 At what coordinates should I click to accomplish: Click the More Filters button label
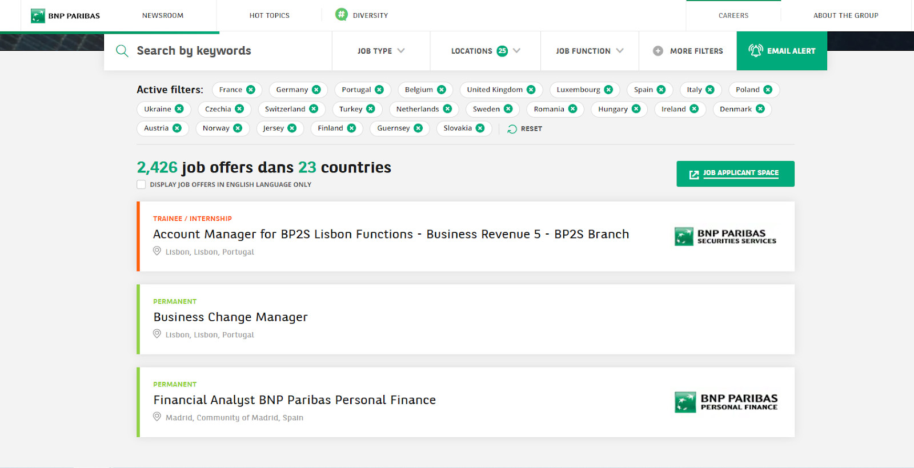[x=696, y=51]
